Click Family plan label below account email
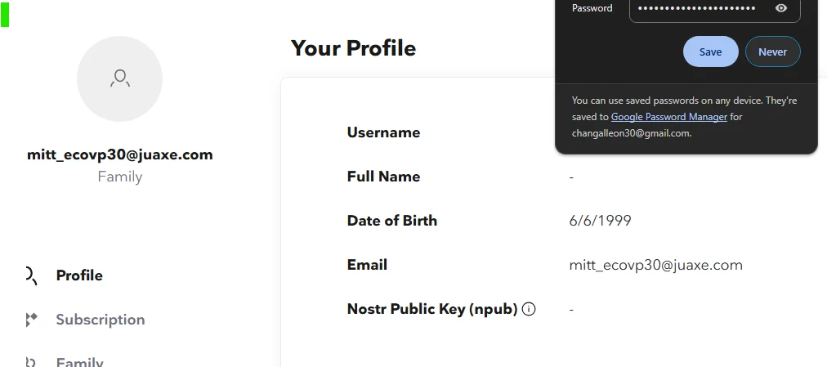This screenshot has height=367, width=827. (120, 177)
